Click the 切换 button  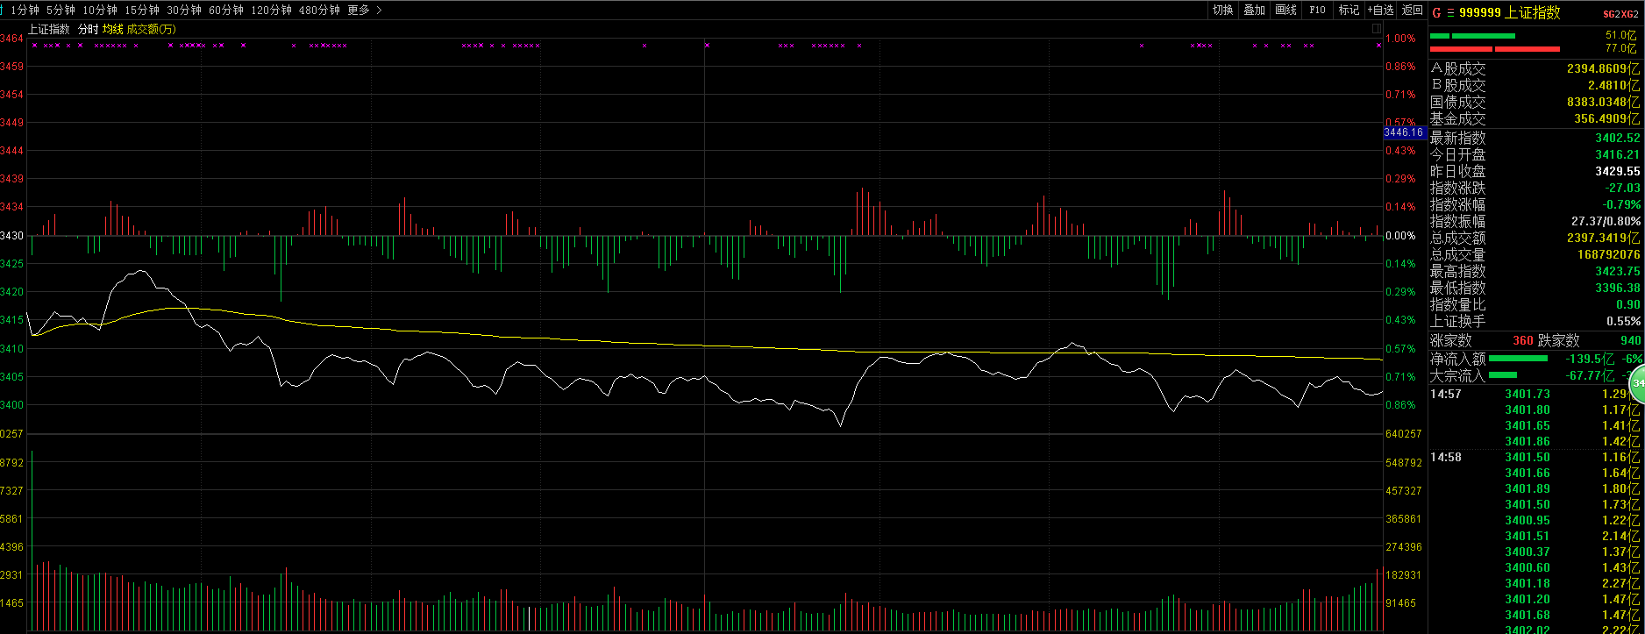[1222, 11]
